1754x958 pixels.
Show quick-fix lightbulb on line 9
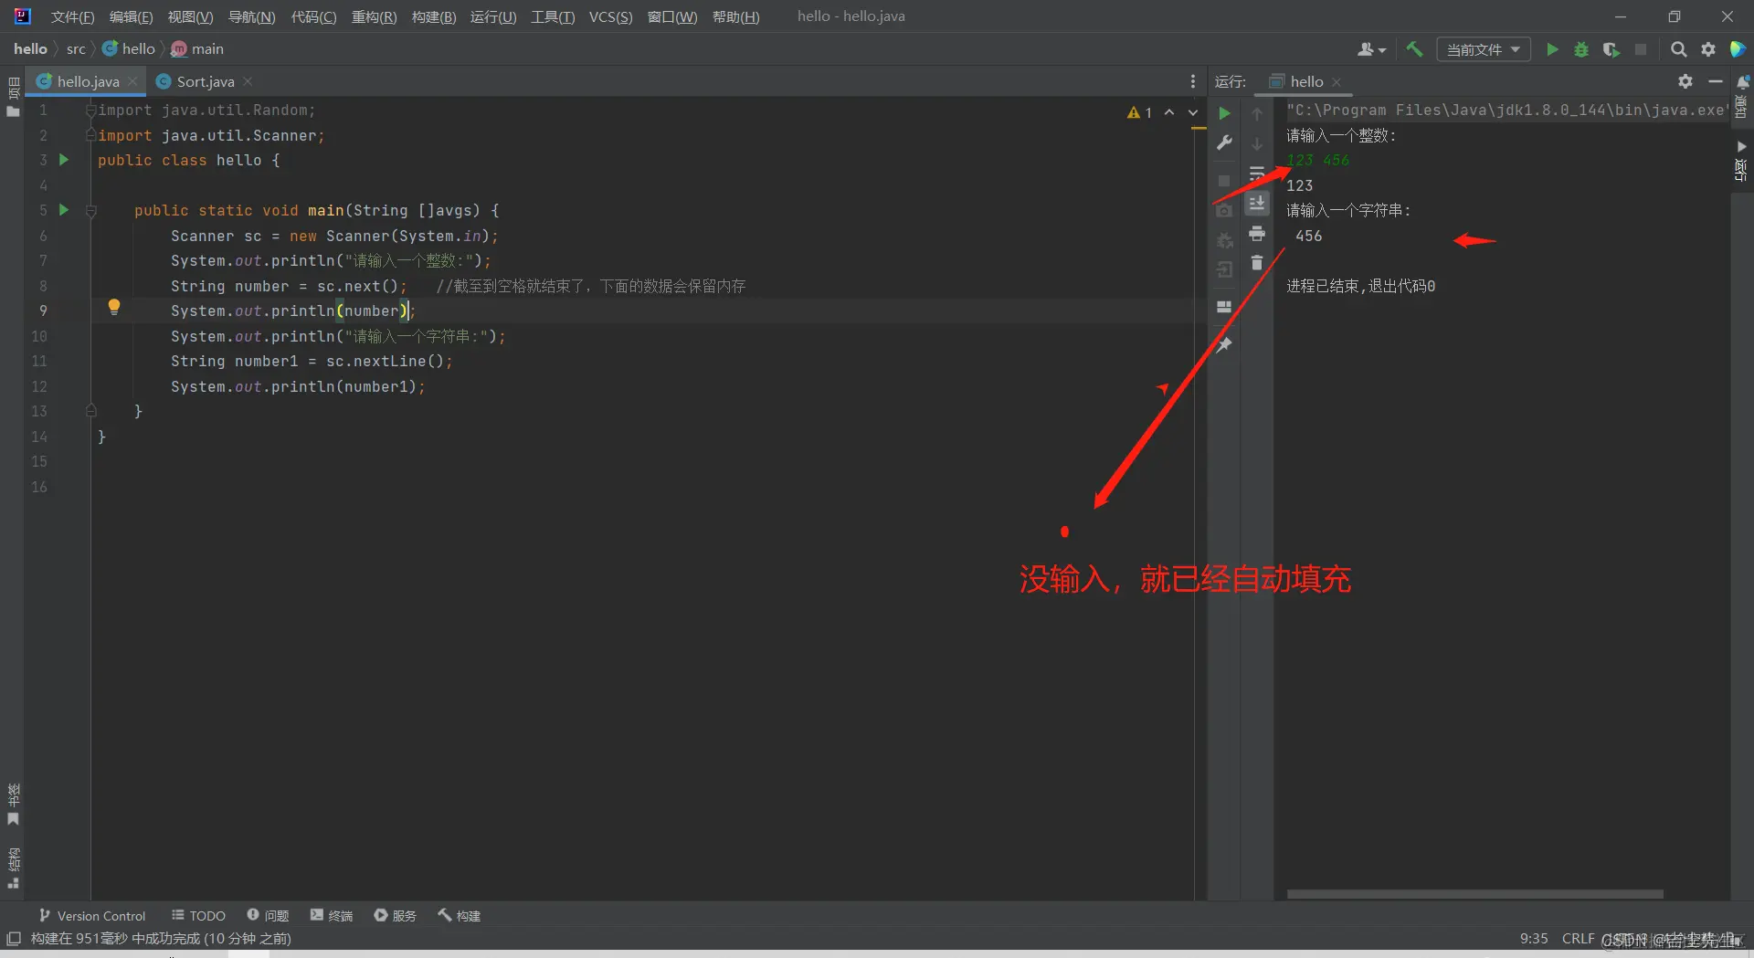[x=114, y=308]
